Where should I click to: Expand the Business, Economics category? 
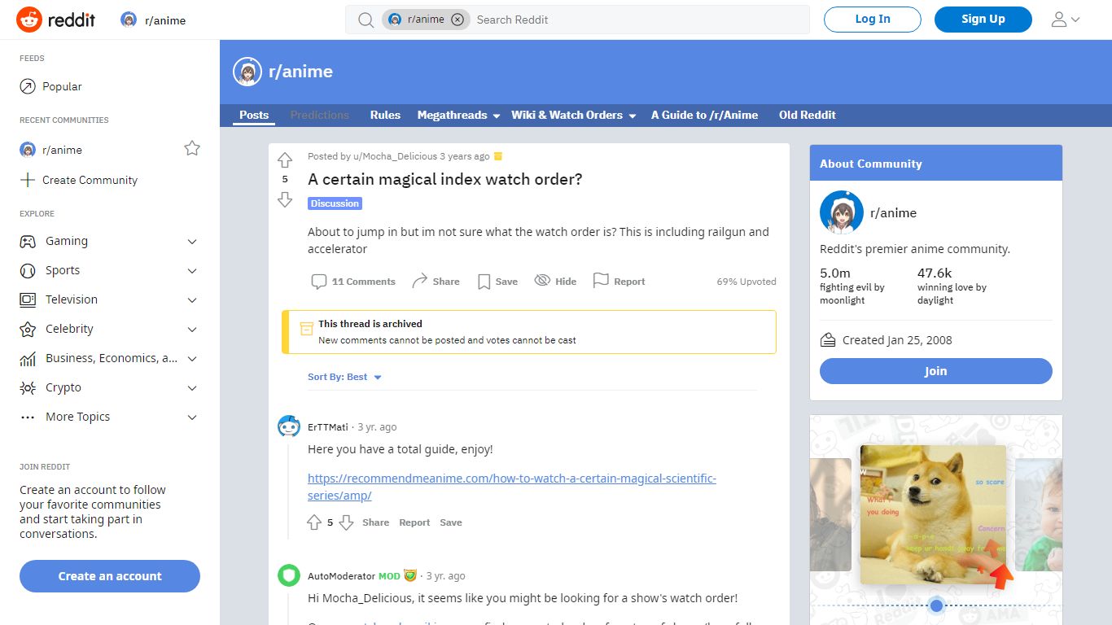(192, 359)
